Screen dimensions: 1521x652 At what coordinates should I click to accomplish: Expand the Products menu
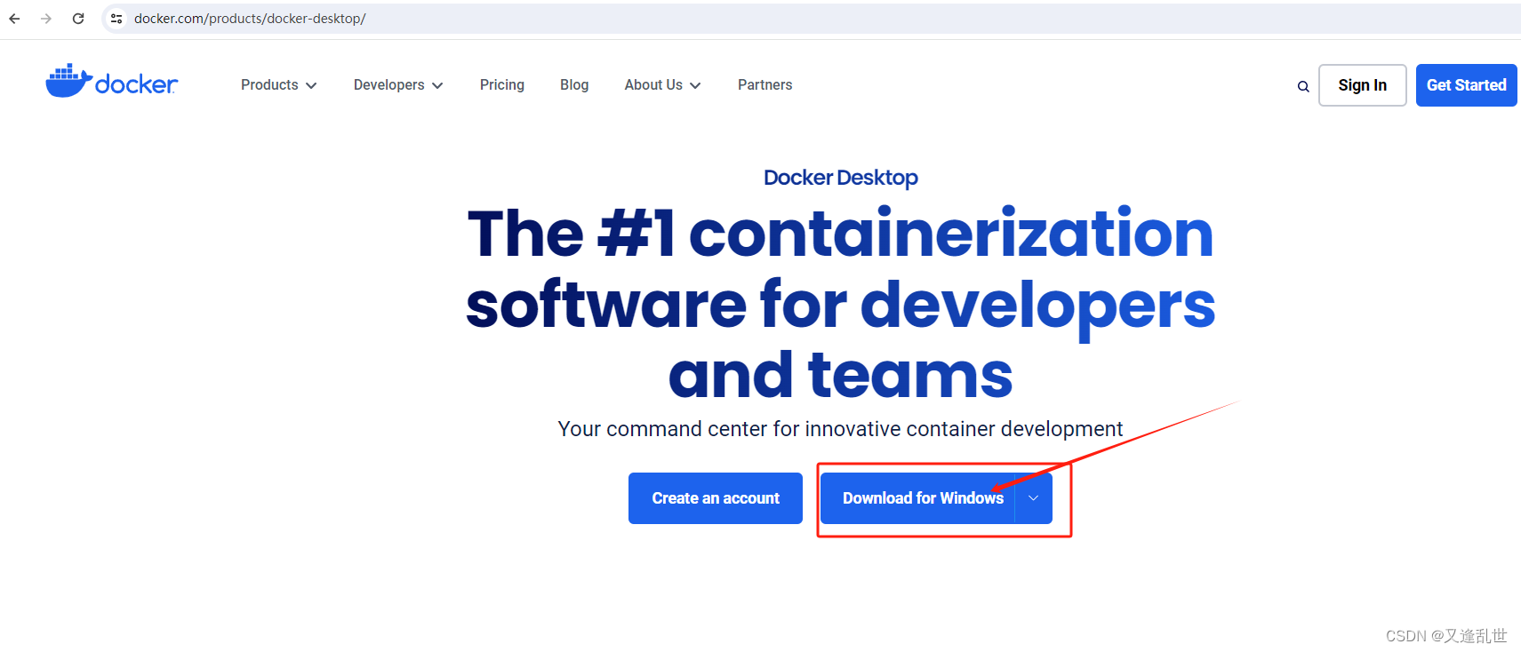click(x=278, y=85)
